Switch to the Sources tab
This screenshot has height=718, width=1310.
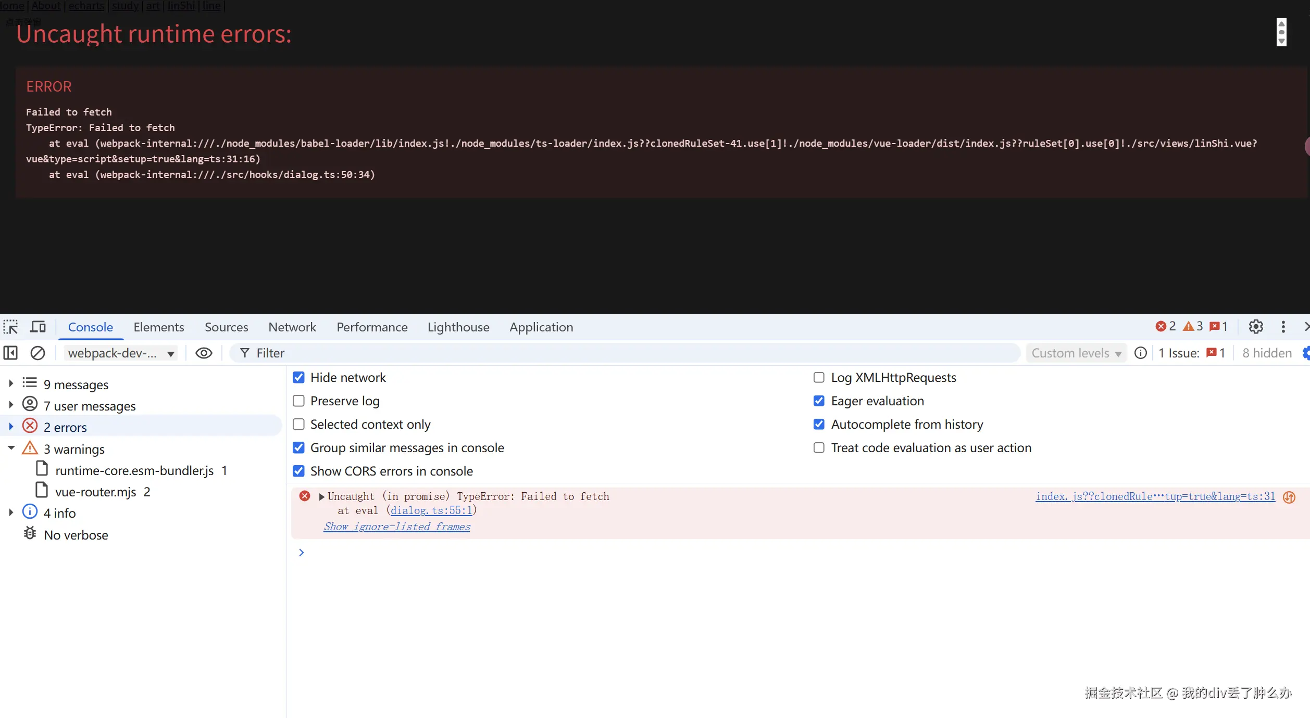click(226, 327)
